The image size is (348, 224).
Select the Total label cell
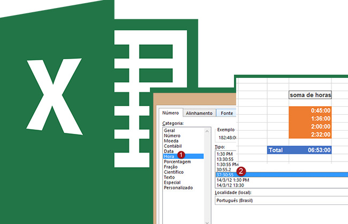pyautogui.click(x=278, y=150)
